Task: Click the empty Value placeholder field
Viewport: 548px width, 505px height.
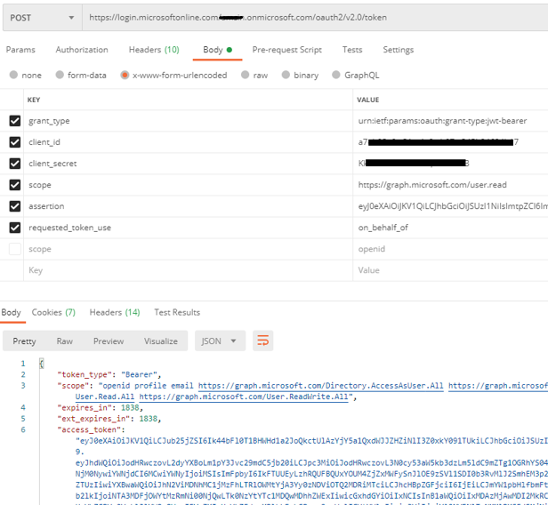Action: pyautogui.click(x=450, y=270)
